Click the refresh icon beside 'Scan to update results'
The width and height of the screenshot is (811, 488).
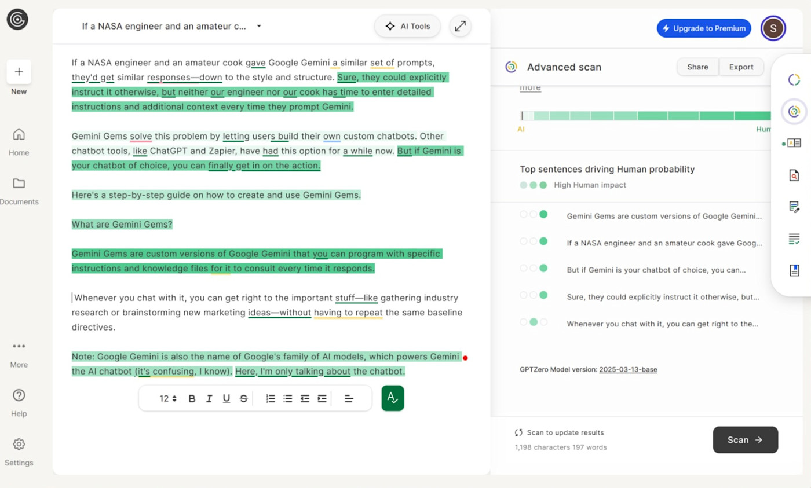pos(518,432)
